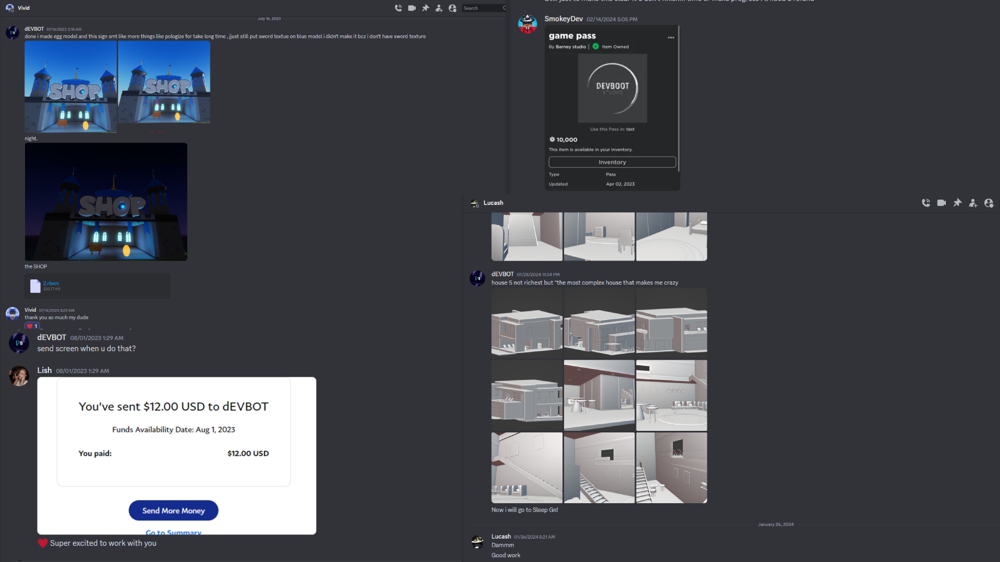Image resolution: width=1000 pixels, height=562 pixels.
Task: Click the 'game pass' title text
Action: 572,36
